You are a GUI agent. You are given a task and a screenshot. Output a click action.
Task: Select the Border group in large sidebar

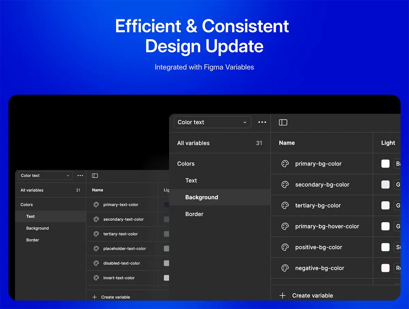[194, 214]
